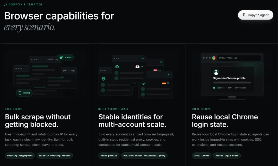Viewport: 278px width, 166px height.
Task: Click the user avatar icon above Signed-in Chrome profile
Action: [x=216, y=72]
